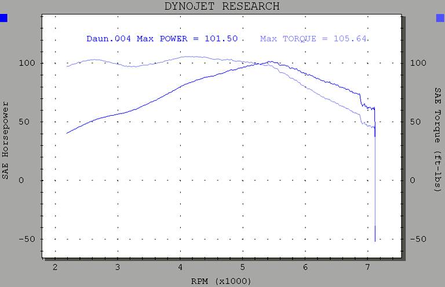Click the 50 label on the torque axis

coord(415,122)
